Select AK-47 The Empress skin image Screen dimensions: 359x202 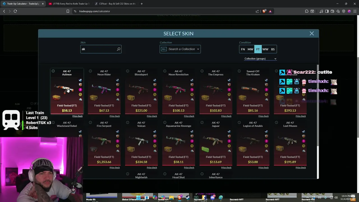[x=213, y=89]
